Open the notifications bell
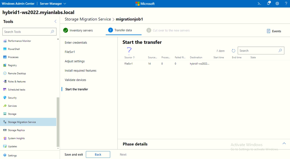Screen dimensions: 290x159 tap(269, 3)
